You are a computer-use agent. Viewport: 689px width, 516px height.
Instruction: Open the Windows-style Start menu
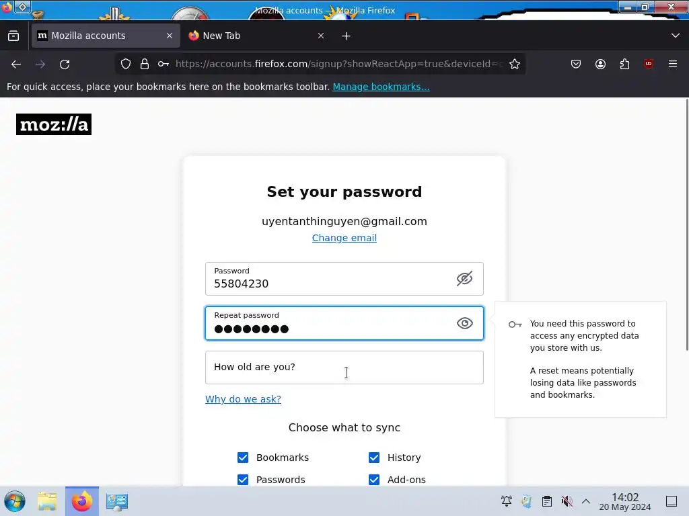pyautogui.click(x=15, y=501)
